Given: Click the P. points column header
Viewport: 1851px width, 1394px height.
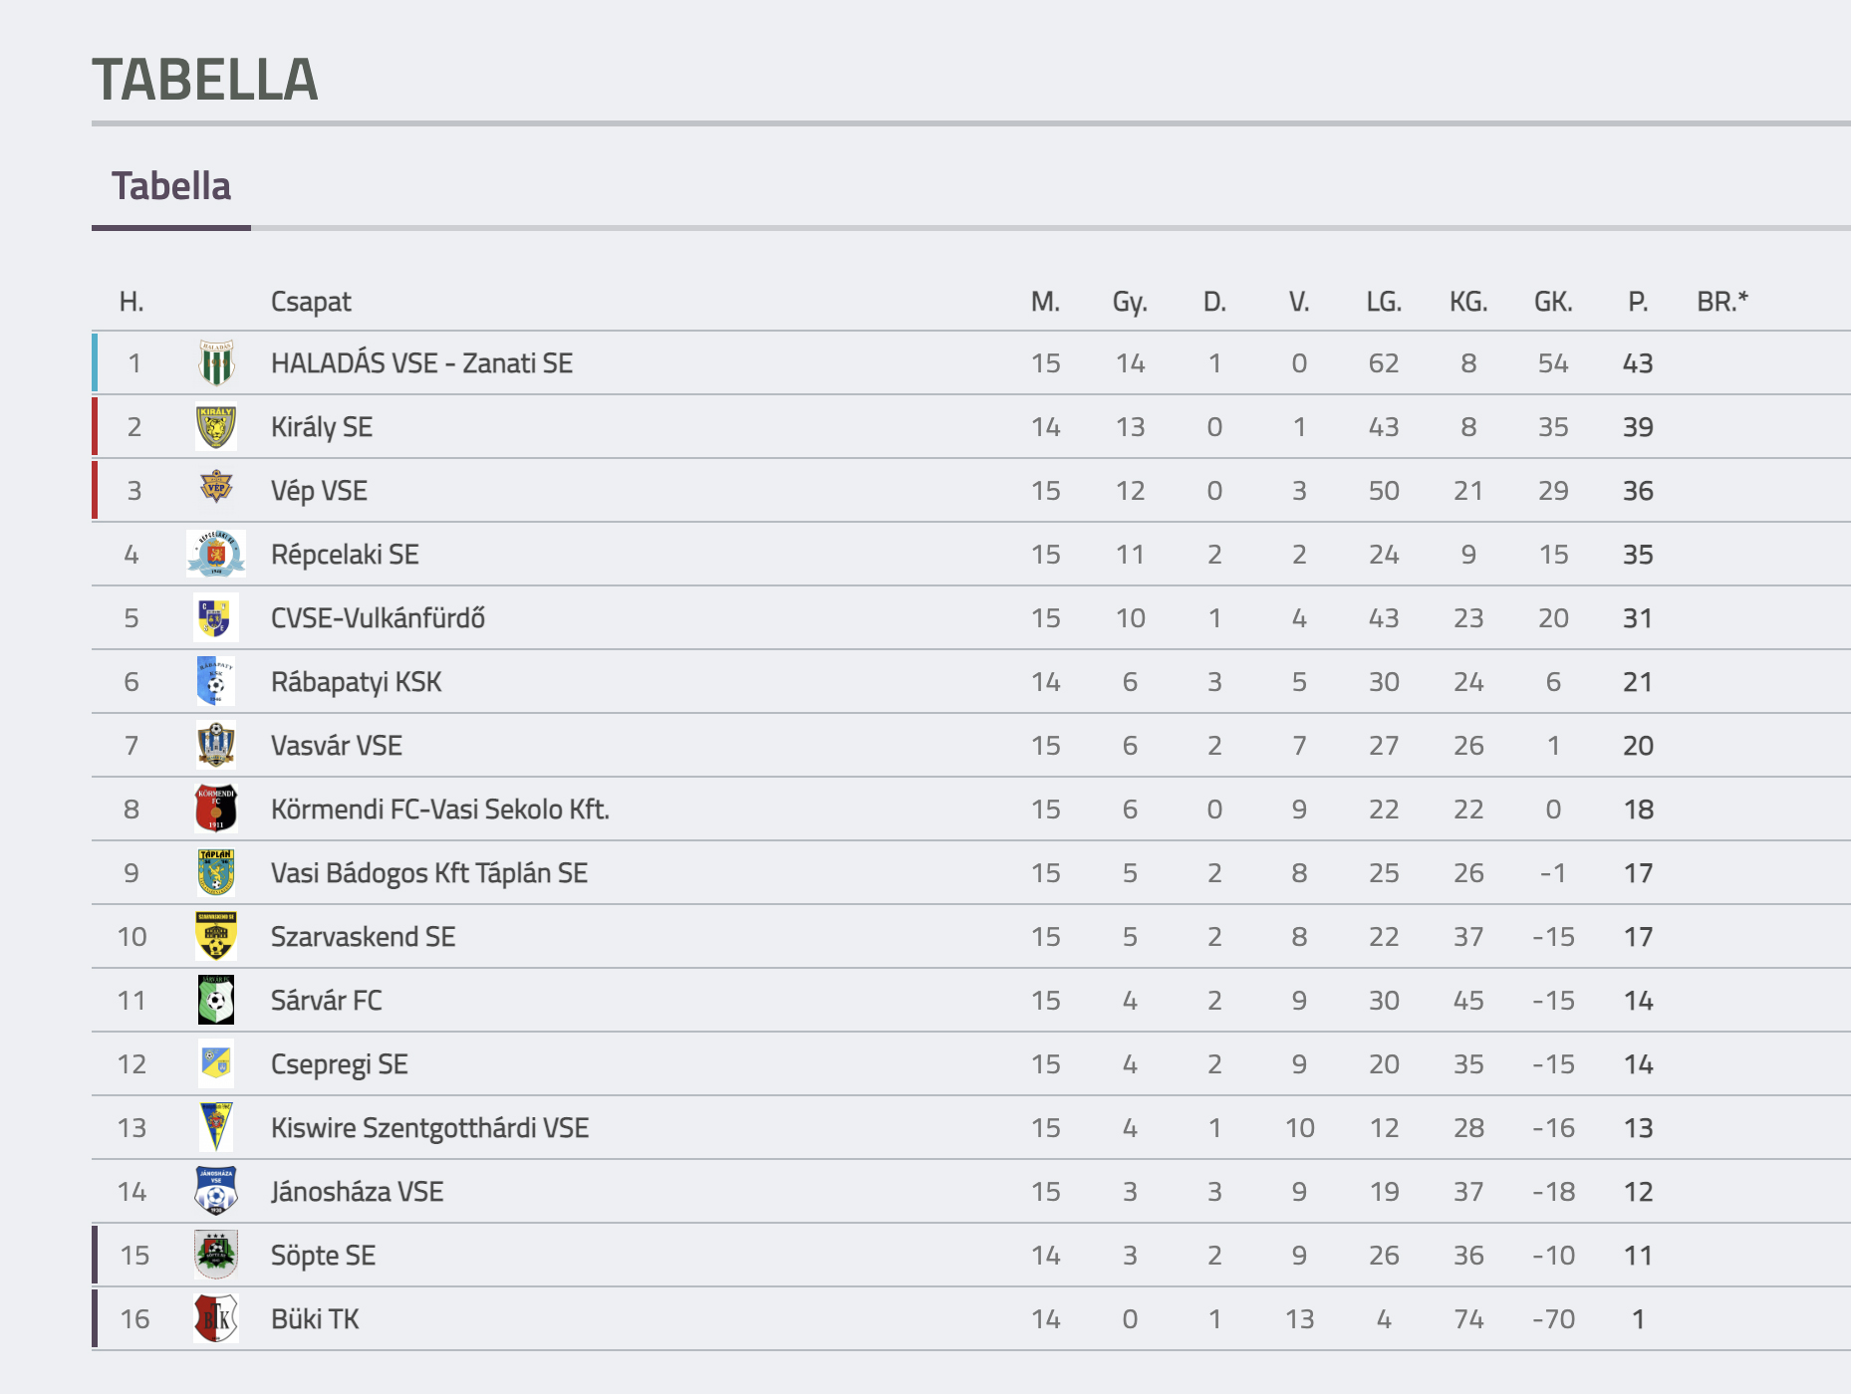Looking at the screenshot, I should coord(1638,302).
